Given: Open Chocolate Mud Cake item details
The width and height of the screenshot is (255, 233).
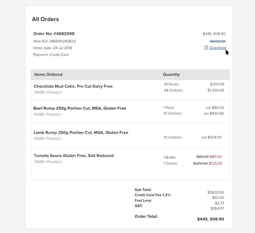Looking at the screenshot, I should [73, 86].
